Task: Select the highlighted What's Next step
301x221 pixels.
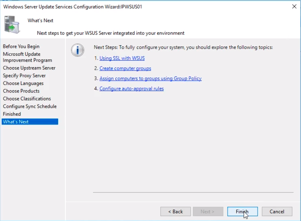Action: click(x=30, y=121)
